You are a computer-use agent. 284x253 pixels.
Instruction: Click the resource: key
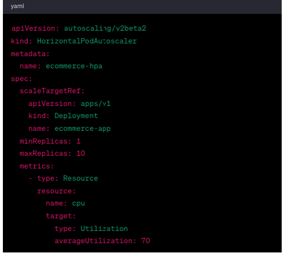pos(56,191)
